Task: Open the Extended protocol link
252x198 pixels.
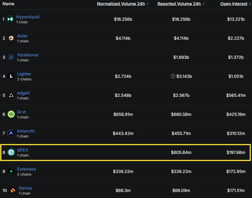Action: [x=27, y=169]
